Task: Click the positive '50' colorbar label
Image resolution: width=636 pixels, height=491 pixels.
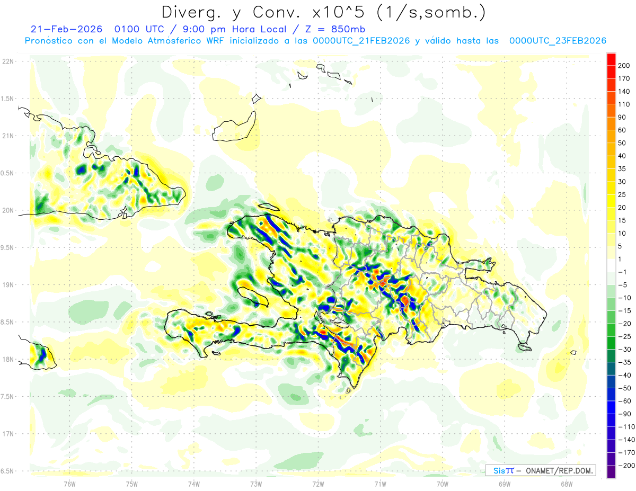Action: point(622,143)
